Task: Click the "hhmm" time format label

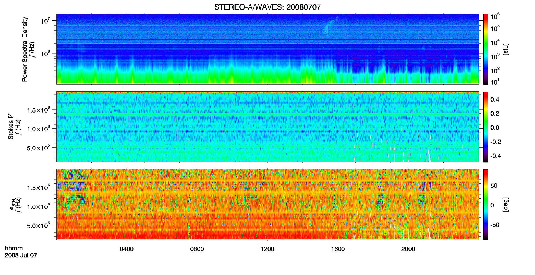Action: 14,249
